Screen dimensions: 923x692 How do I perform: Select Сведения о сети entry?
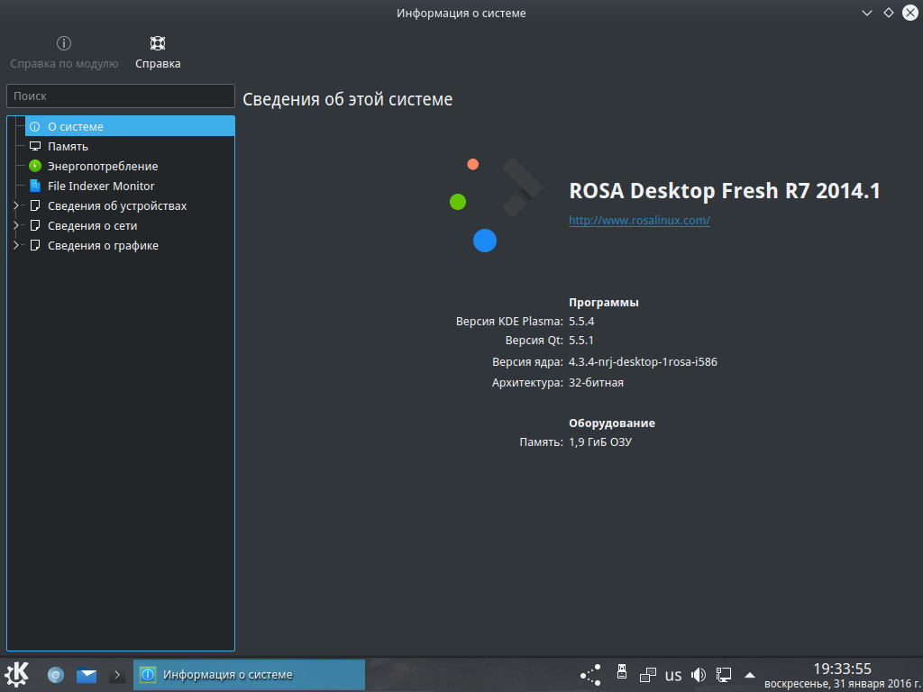(93, 226)
